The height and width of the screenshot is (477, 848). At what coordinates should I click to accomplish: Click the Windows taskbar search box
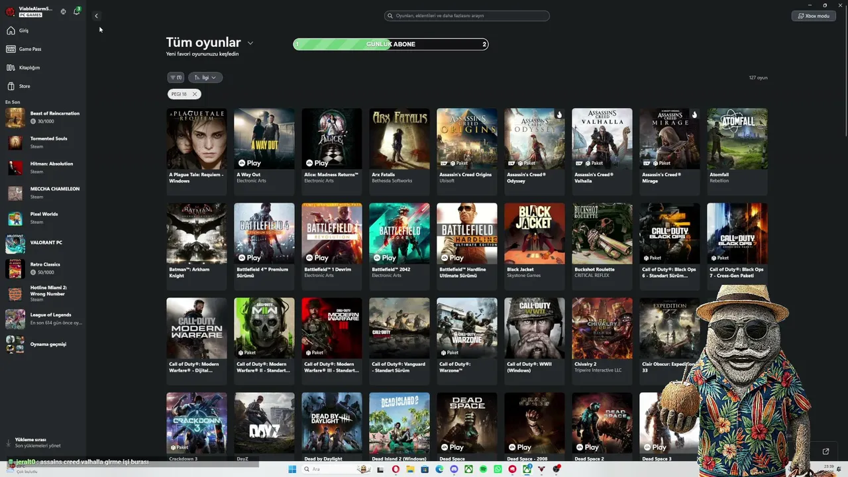coord(337,469)
